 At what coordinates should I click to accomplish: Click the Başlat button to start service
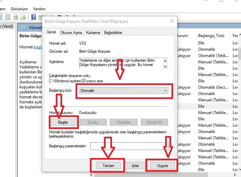[63, 122]
